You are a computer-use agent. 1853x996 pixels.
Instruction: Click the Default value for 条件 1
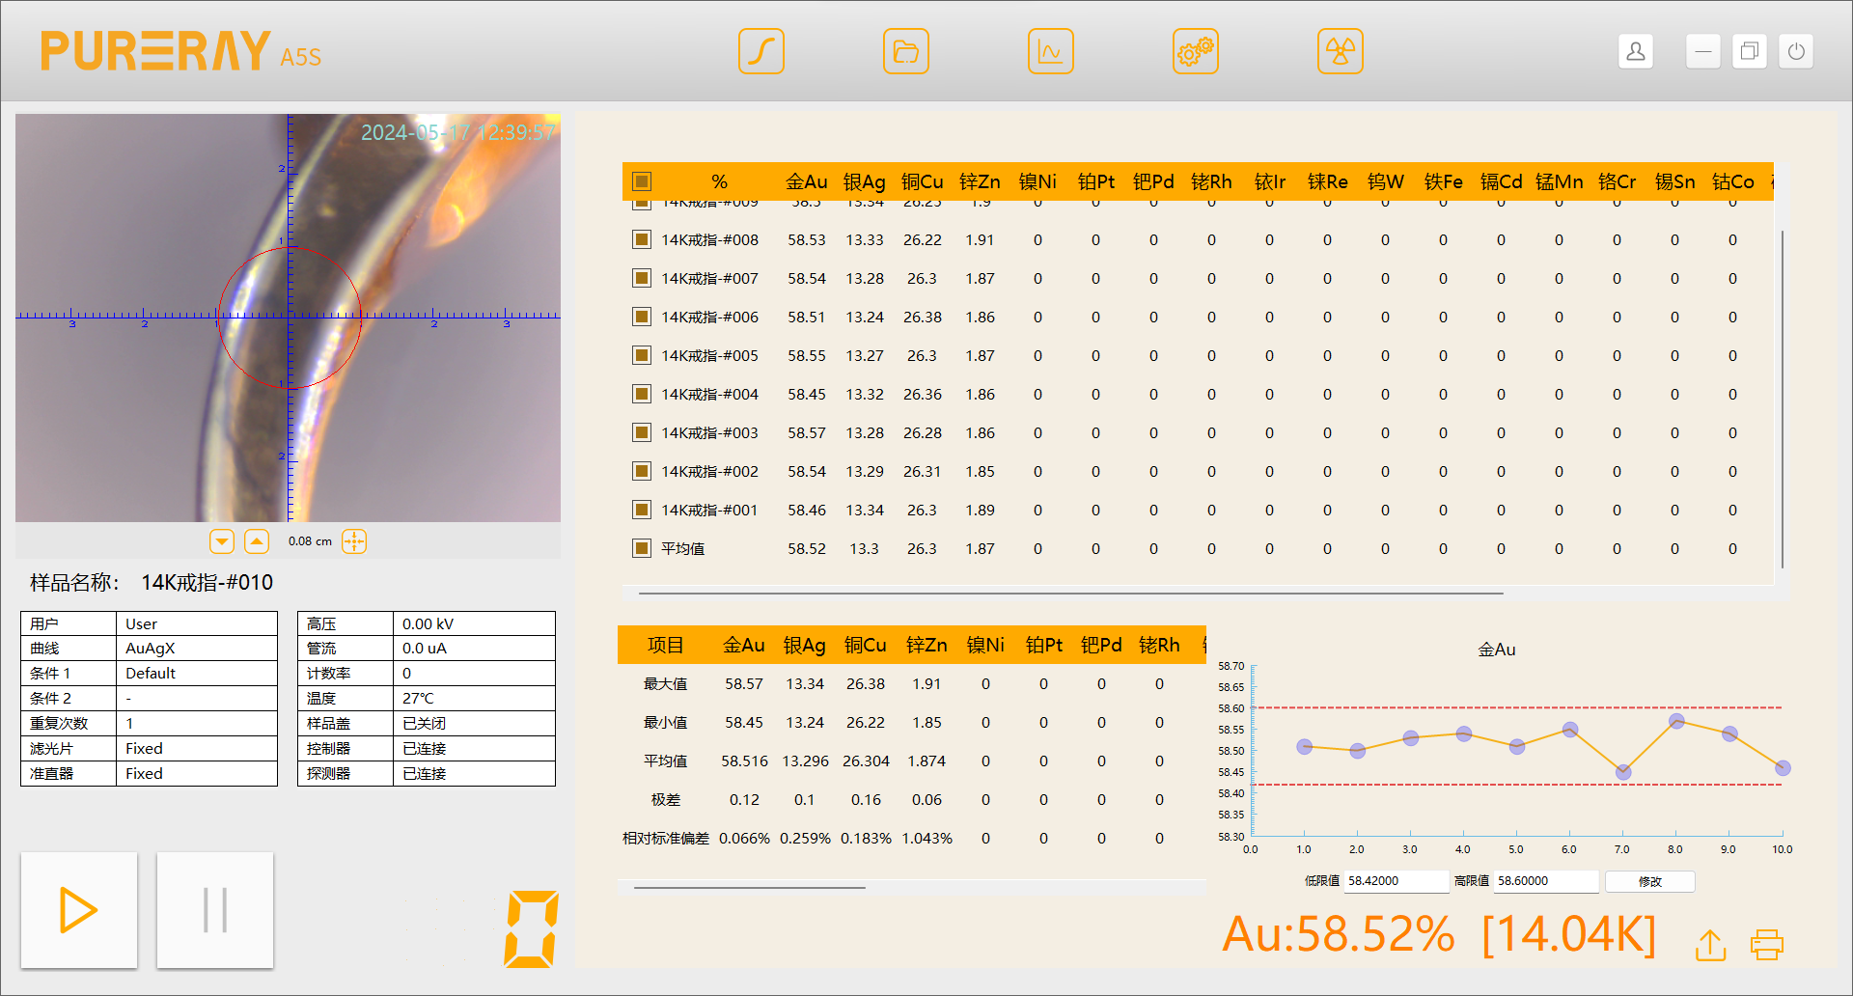click(197, 674)
